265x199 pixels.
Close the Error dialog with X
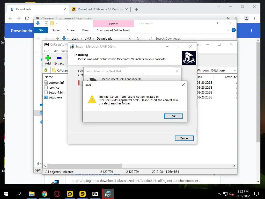pyautogui.click(x=183, y=85)
